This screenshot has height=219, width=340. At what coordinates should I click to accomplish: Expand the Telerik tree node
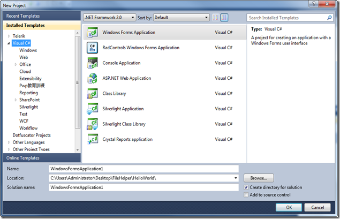tap(9, 36)
